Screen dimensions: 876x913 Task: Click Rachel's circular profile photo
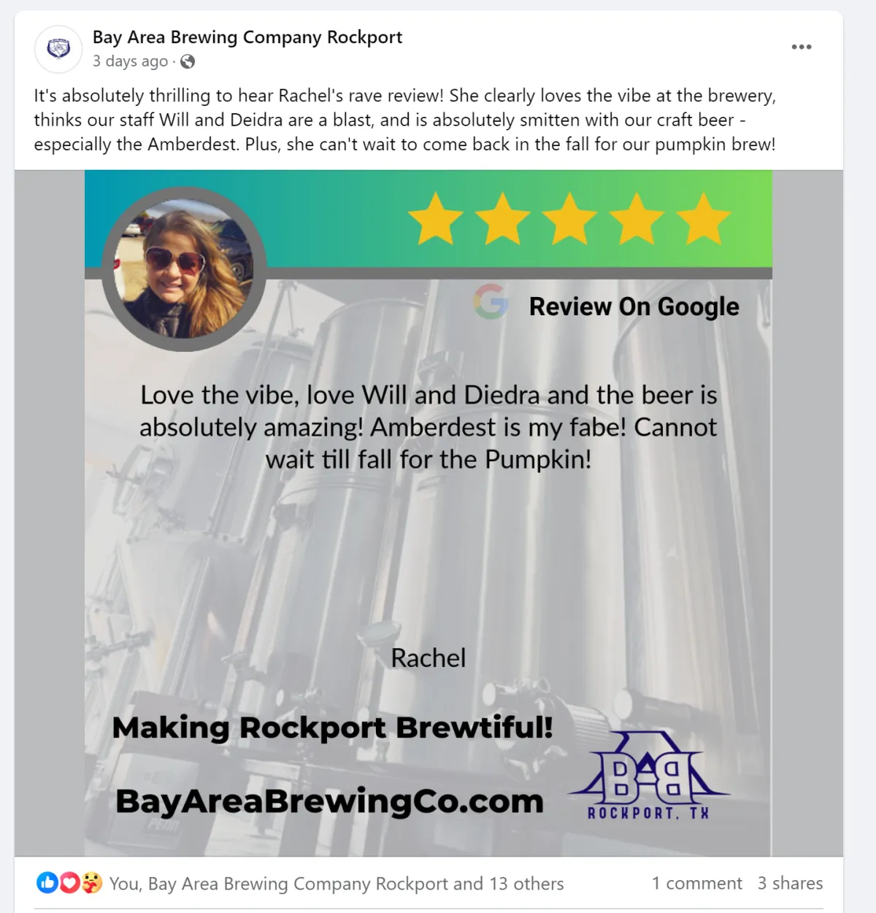(x=184, y=269)
